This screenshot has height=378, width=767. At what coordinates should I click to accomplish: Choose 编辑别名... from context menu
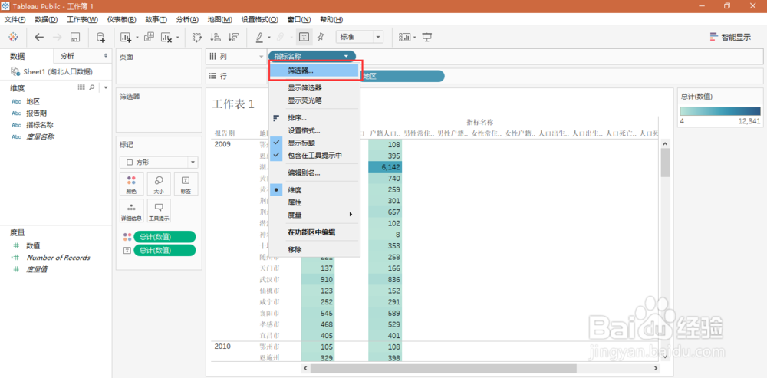coord(314,173)
